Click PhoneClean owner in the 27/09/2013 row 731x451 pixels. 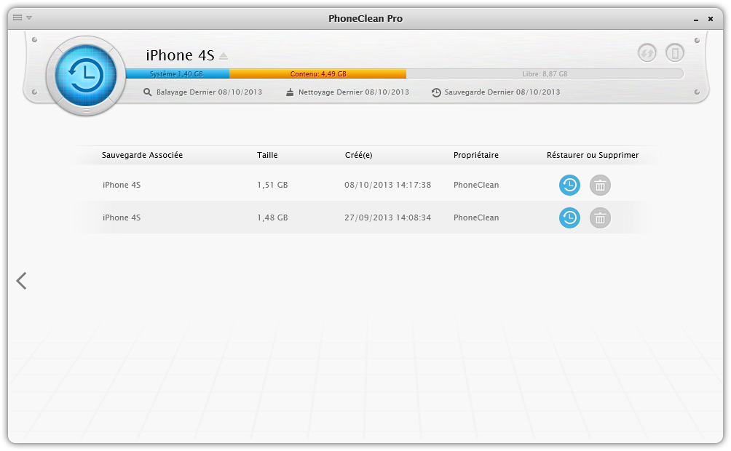[476, 217]
